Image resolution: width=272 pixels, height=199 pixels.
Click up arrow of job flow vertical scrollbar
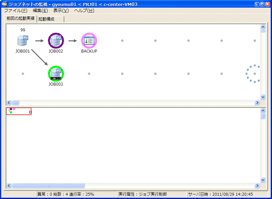[263, 27]
